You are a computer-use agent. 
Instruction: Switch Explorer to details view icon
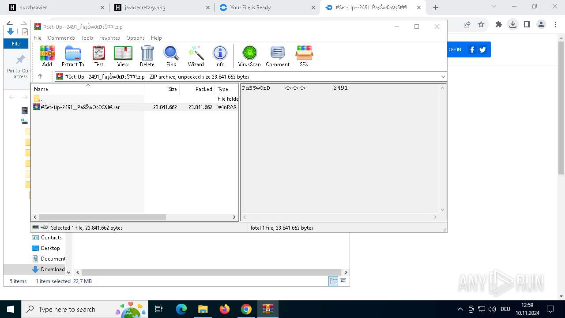333,281
